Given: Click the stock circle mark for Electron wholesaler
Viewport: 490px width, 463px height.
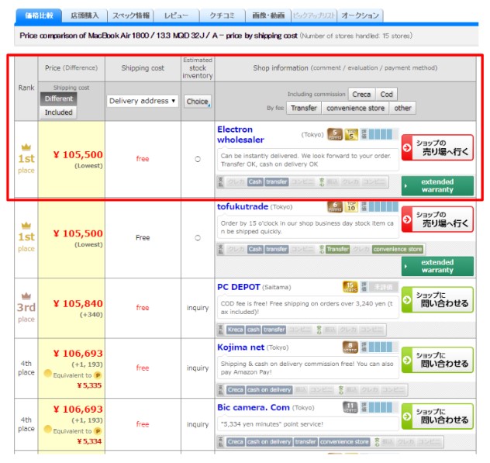Looking at the screenshot, I should [x=198, y=159].
